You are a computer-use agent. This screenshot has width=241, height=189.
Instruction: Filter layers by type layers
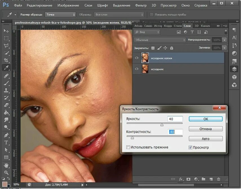pyautogui.click(x=192, y=32)
